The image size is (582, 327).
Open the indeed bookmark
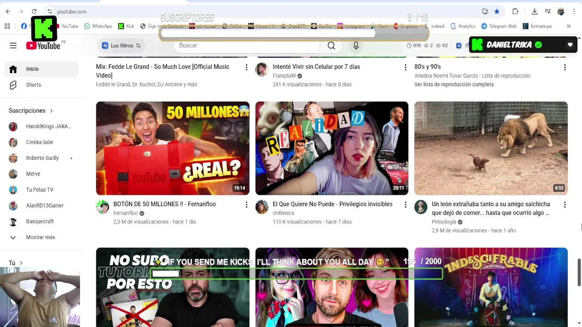point(437,26)
